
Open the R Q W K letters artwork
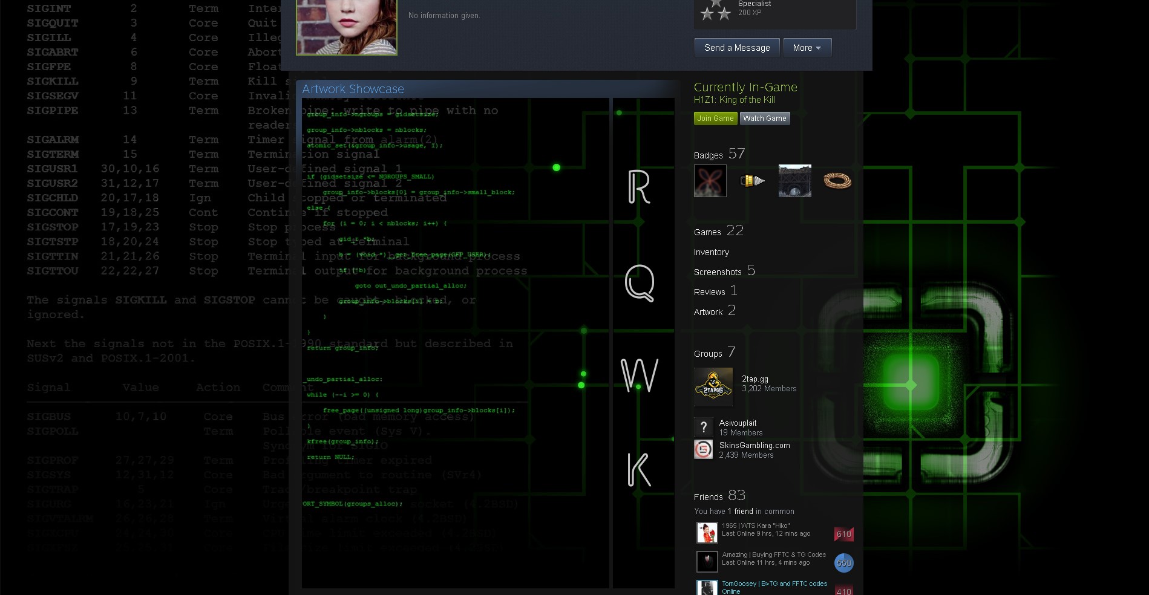[x=644, y=343]
